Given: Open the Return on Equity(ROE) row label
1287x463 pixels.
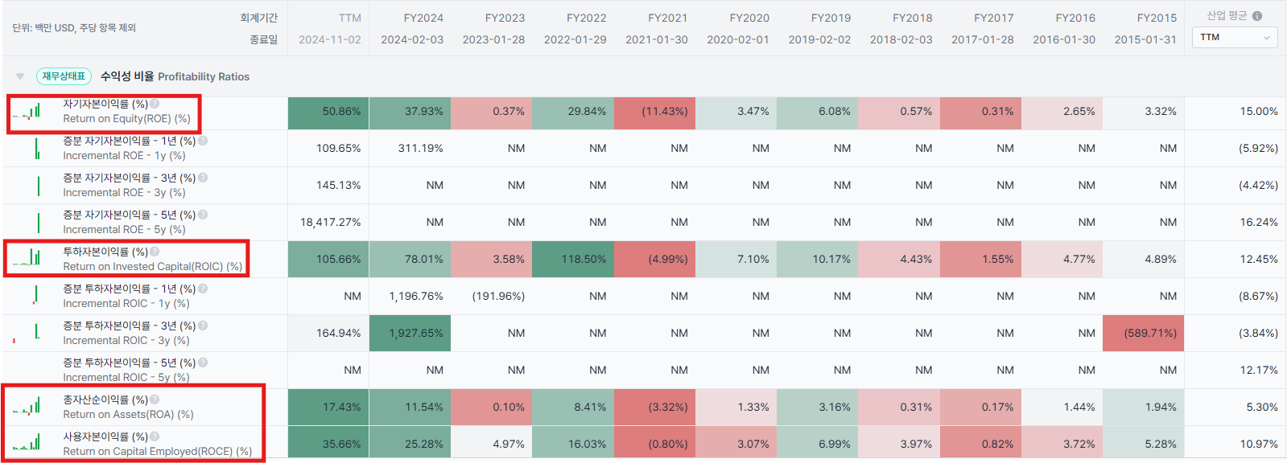Looking at the screenshot, I should 126,118.
